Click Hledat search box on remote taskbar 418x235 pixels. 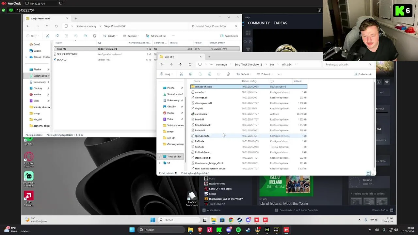tap(178, 220)
